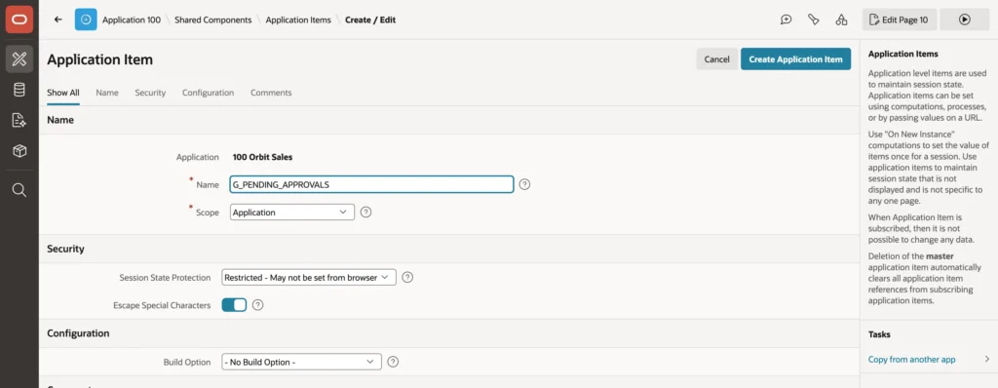This screenshot has width=998, height=388.
Task: Show help for Build Option
Action: (x=394, y=362)
